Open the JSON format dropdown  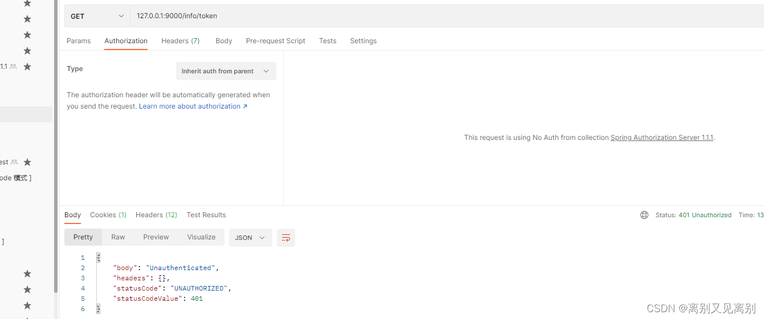coord(251,238)
